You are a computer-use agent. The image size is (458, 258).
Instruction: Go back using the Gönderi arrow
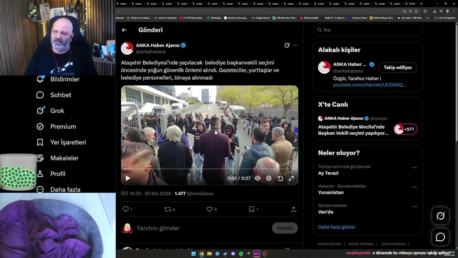tap(124, 30)
